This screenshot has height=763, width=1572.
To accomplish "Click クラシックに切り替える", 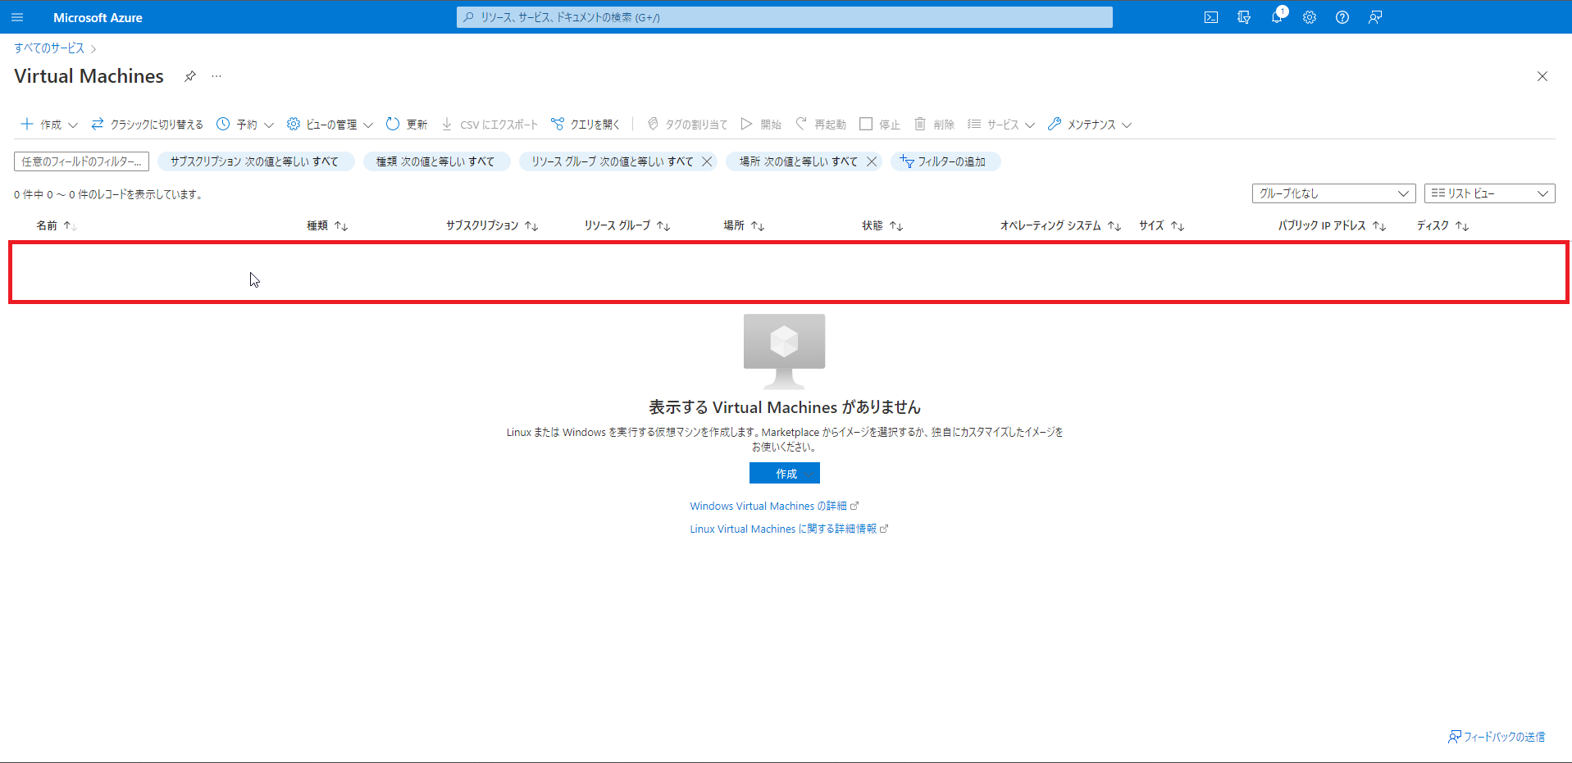I will pyautogui.click(x=148, y=125).
